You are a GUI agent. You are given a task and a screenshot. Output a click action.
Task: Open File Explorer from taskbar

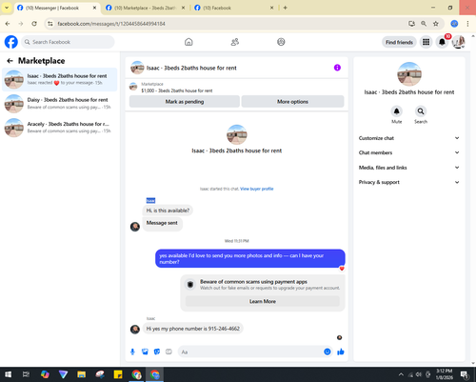(81, 374)
